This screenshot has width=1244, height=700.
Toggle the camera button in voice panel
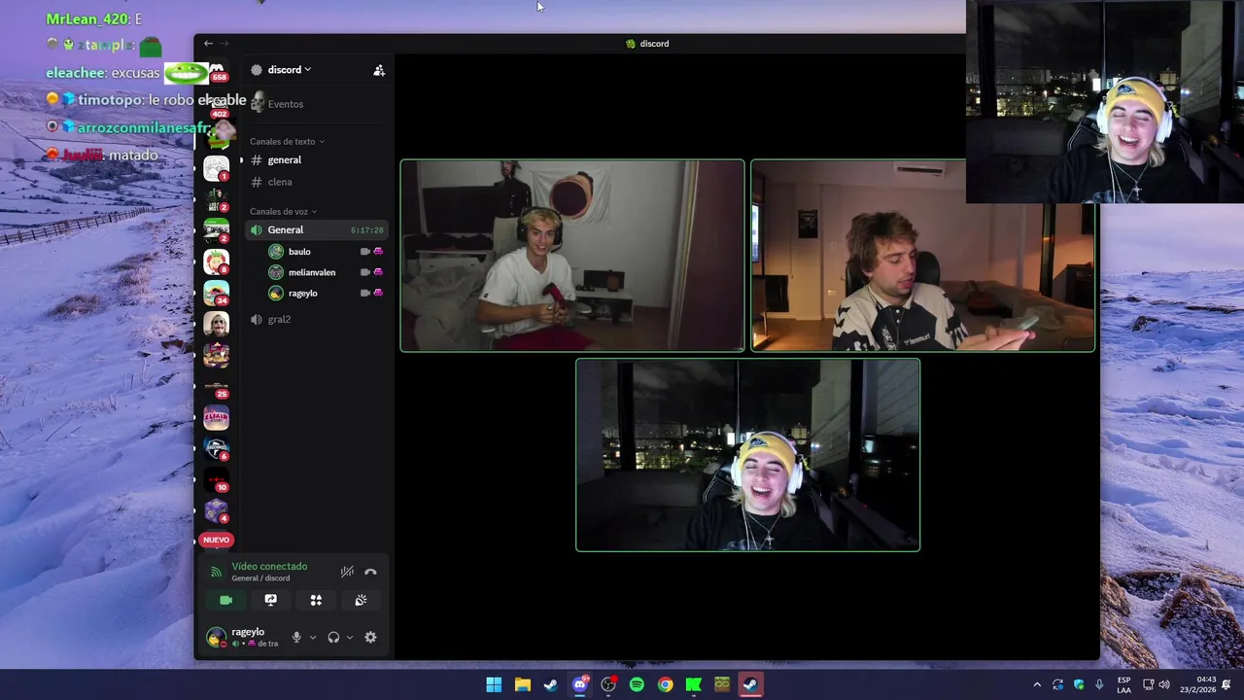point(225,601)
